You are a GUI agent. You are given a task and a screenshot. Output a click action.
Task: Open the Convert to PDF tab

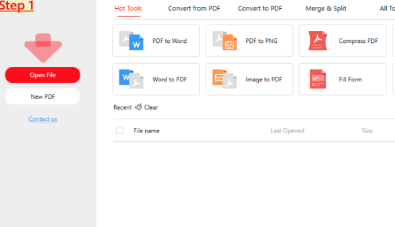(260, 9)
